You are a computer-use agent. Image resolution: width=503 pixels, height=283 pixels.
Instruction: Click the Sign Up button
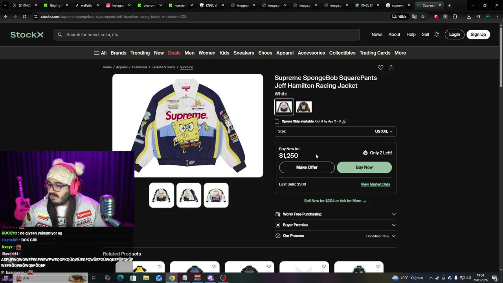point(478,35)
